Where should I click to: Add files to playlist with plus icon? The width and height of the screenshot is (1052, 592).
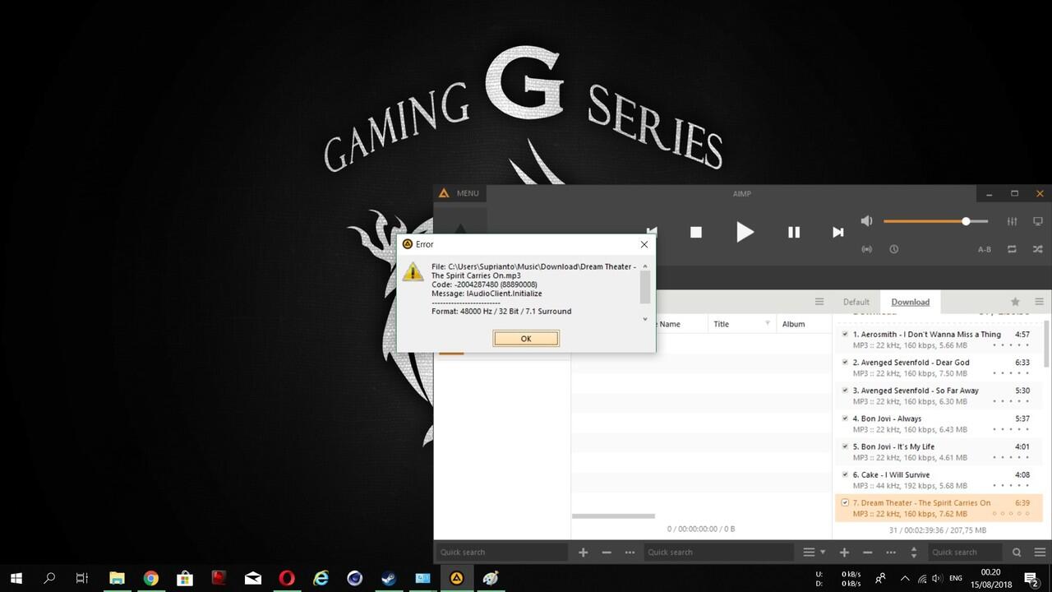844,553
